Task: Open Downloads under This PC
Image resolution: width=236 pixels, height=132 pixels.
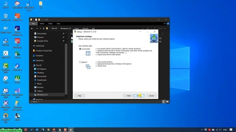Action: (42, 80)
